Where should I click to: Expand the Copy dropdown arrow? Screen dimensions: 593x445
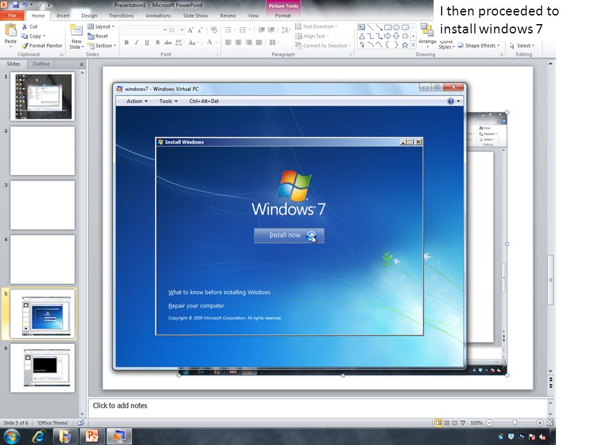[44, 36]
